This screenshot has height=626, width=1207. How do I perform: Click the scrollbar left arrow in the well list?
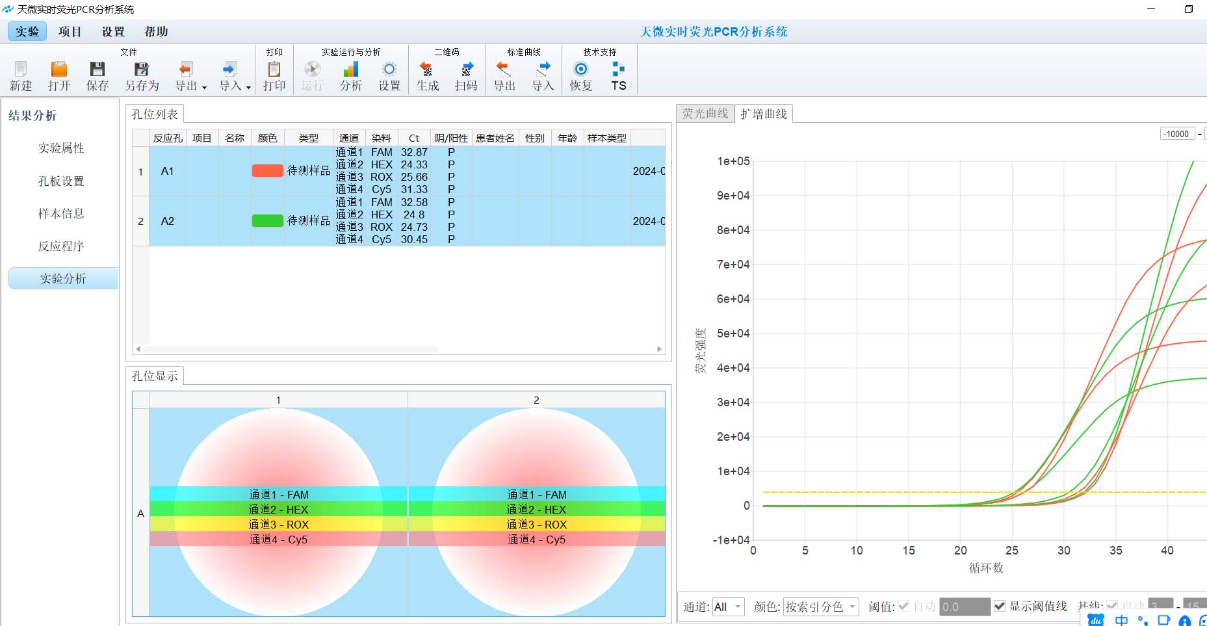[138, 349]
